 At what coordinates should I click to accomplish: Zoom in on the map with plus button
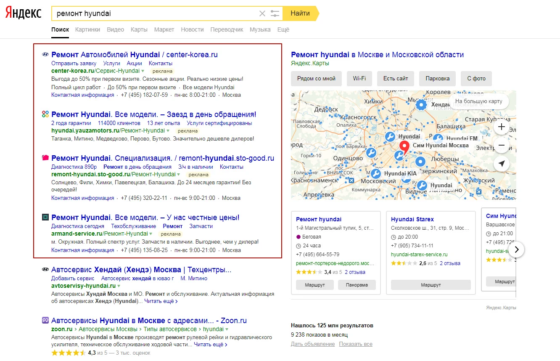(501, 127)
